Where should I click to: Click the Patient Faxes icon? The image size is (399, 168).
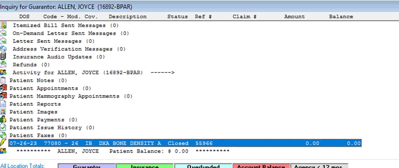coord(3,135)
